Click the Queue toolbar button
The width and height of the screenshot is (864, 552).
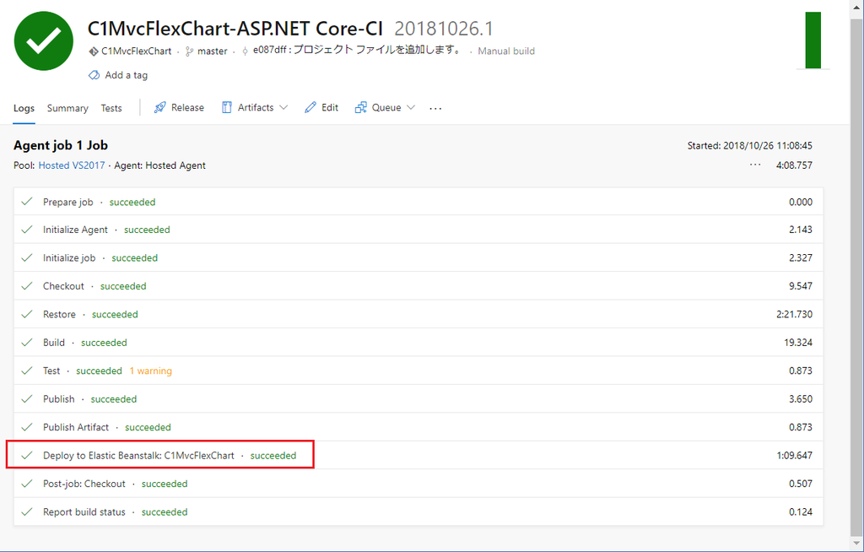(385, 107)
